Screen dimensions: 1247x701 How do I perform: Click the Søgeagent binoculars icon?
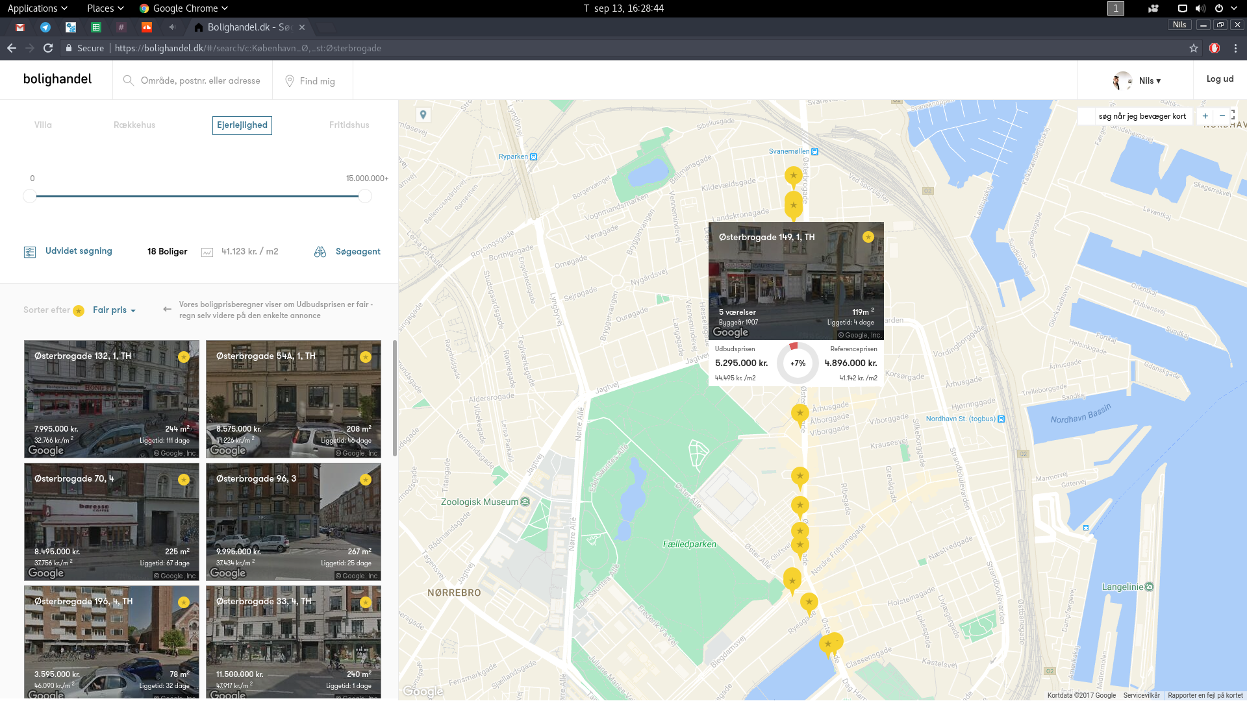[x=320, y=252]
